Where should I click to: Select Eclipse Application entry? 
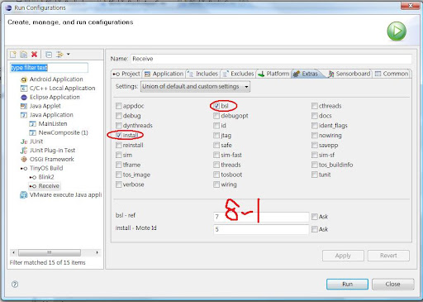pos(50,97)
